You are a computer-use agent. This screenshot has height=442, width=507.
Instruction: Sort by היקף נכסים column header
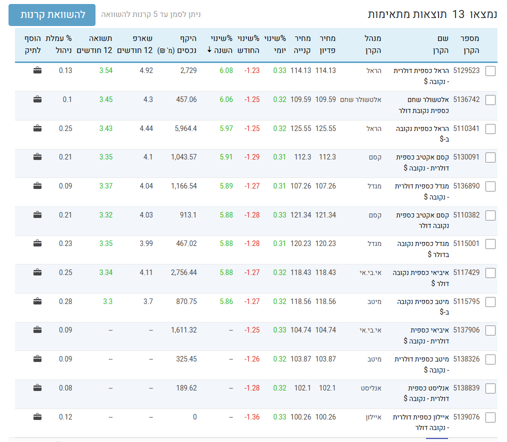coord(177,44)
